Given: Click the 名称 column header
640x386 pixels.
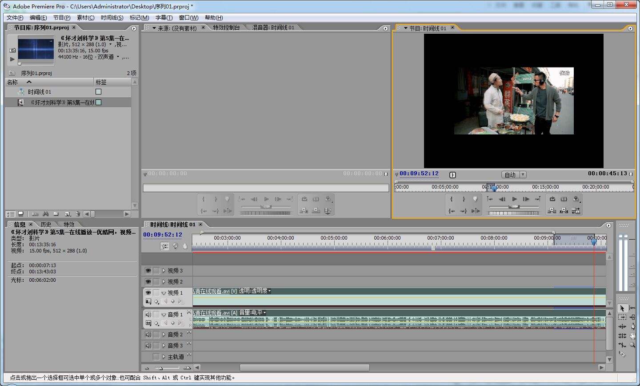Looking at the screenshot, I should point(49,82).
